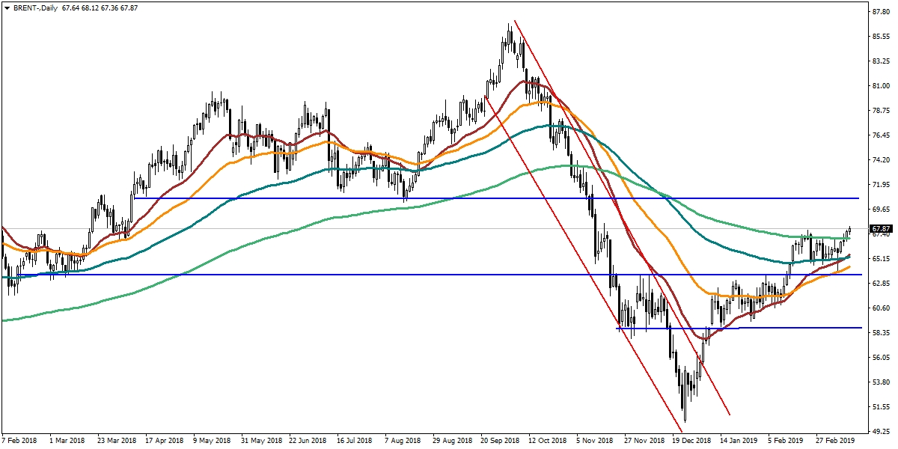The image size is (898, 449).
Task: Click the 14 Jan 2019 date label
Action: click(740, 442)
